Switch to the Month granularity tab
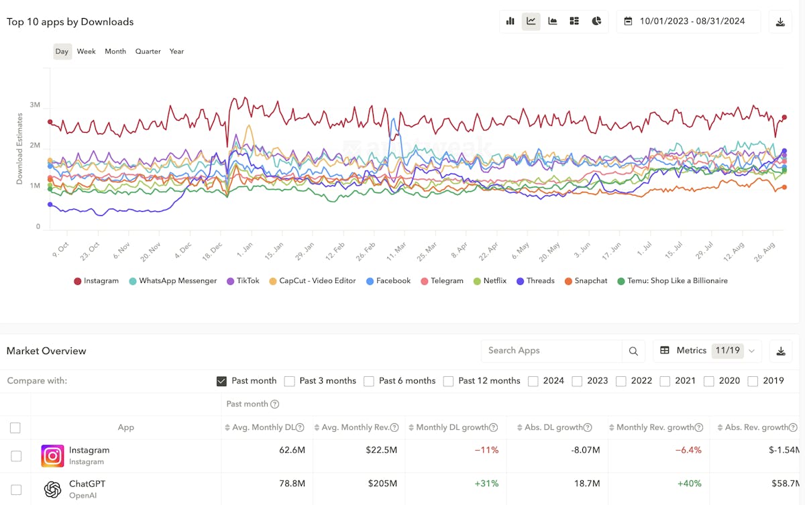The width and height of the screenshot is (805, 505). point(115,52)
